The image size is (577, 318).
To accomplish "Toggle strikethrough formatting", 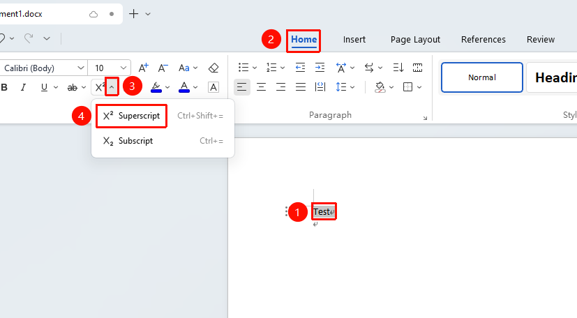I will click(72, 87).
